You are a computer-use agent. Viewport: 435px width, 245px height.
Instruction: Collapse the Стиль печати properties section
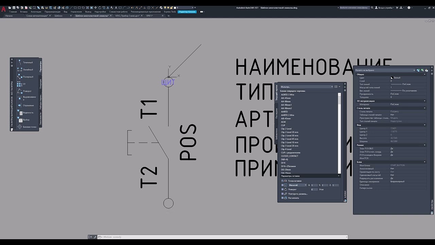coord(424,108)
